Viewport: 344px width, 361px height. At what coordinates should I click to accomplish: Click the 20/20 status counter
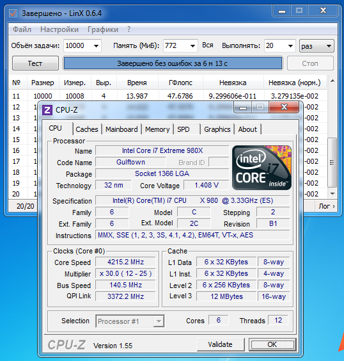[26, 206]
